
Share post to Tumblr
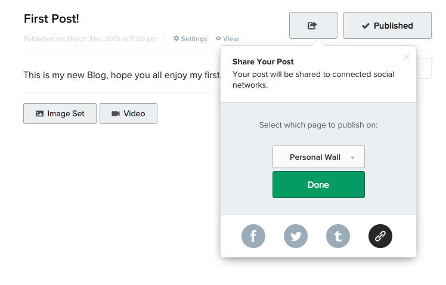[337, 237]
